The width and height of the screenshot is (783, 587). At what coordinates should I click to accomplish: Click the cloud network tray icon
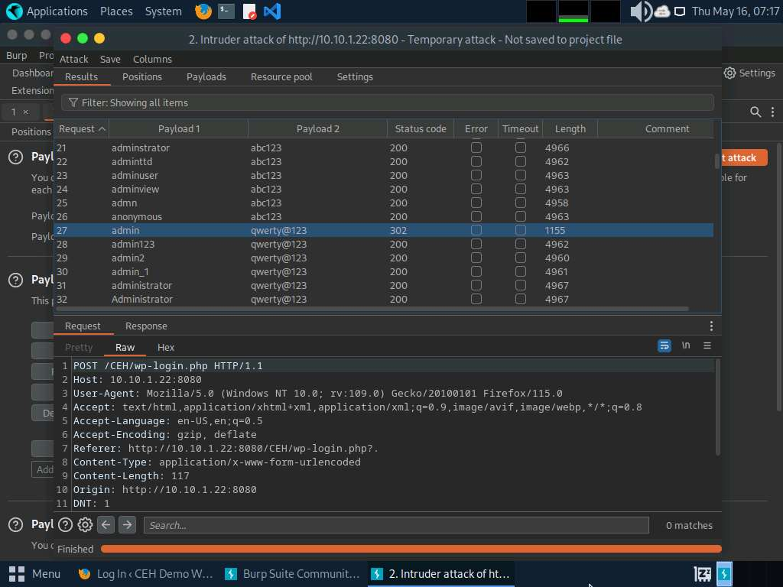pyautogui.click(x=662, y=11)
